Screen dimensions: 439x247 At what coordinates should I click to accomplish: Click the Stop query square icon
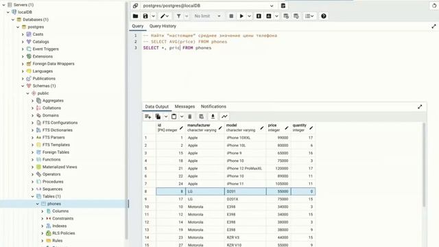[x=231, y=16]
